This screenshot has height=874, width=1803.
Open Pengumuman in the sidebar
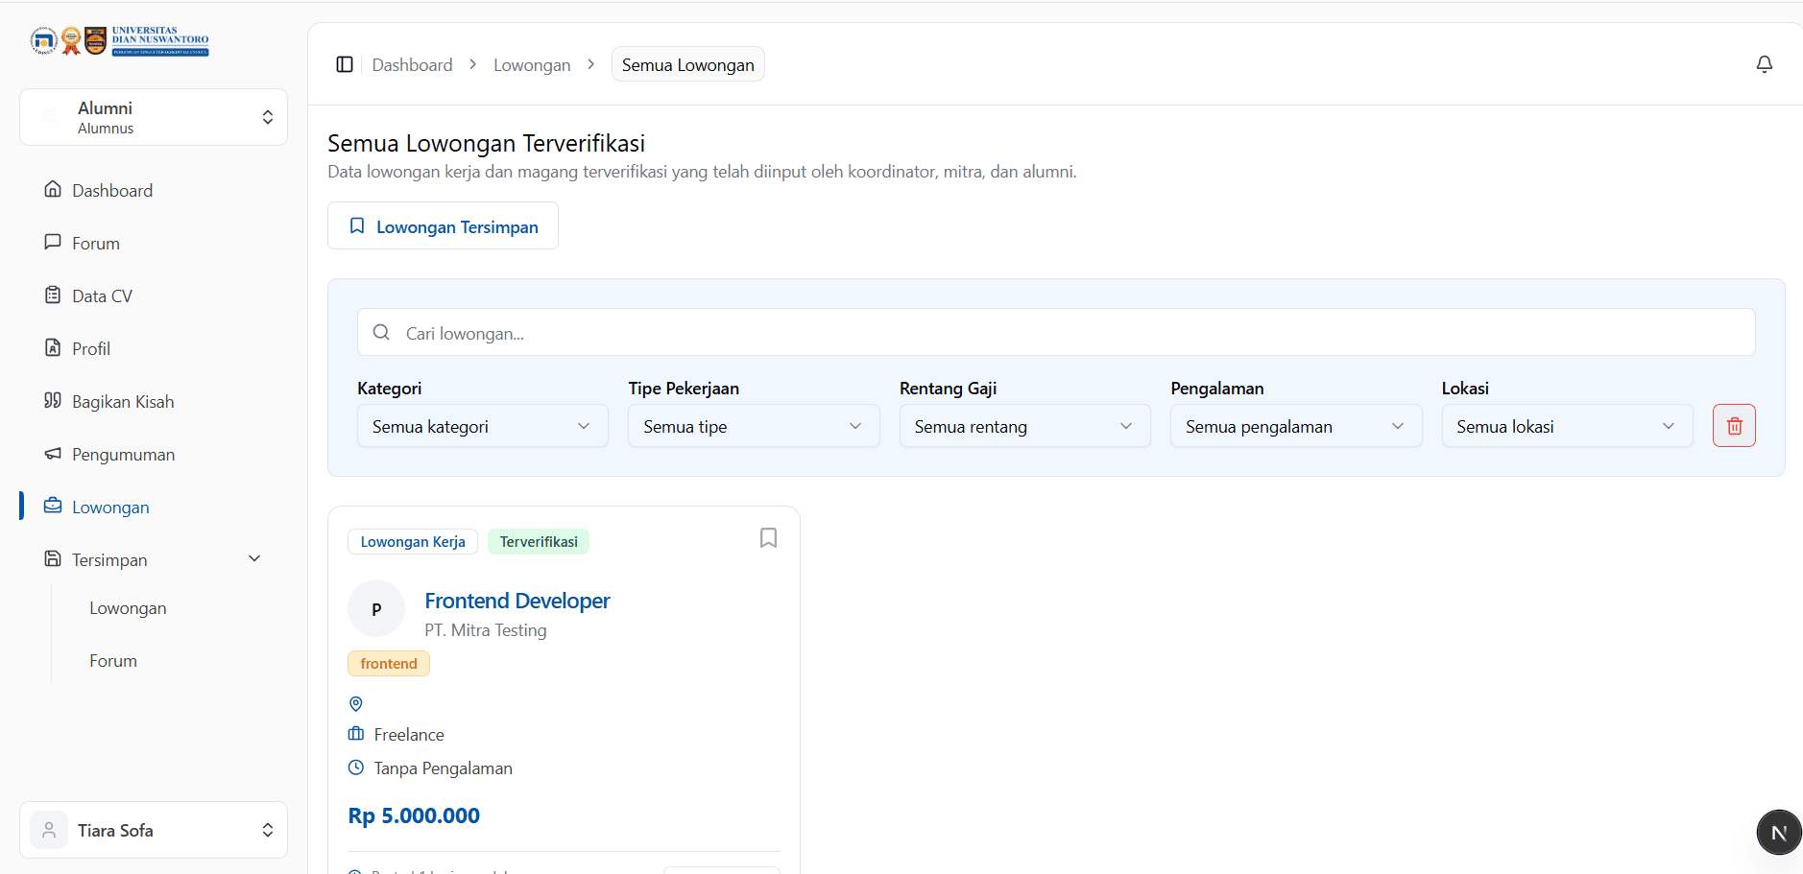pos(154,454)
